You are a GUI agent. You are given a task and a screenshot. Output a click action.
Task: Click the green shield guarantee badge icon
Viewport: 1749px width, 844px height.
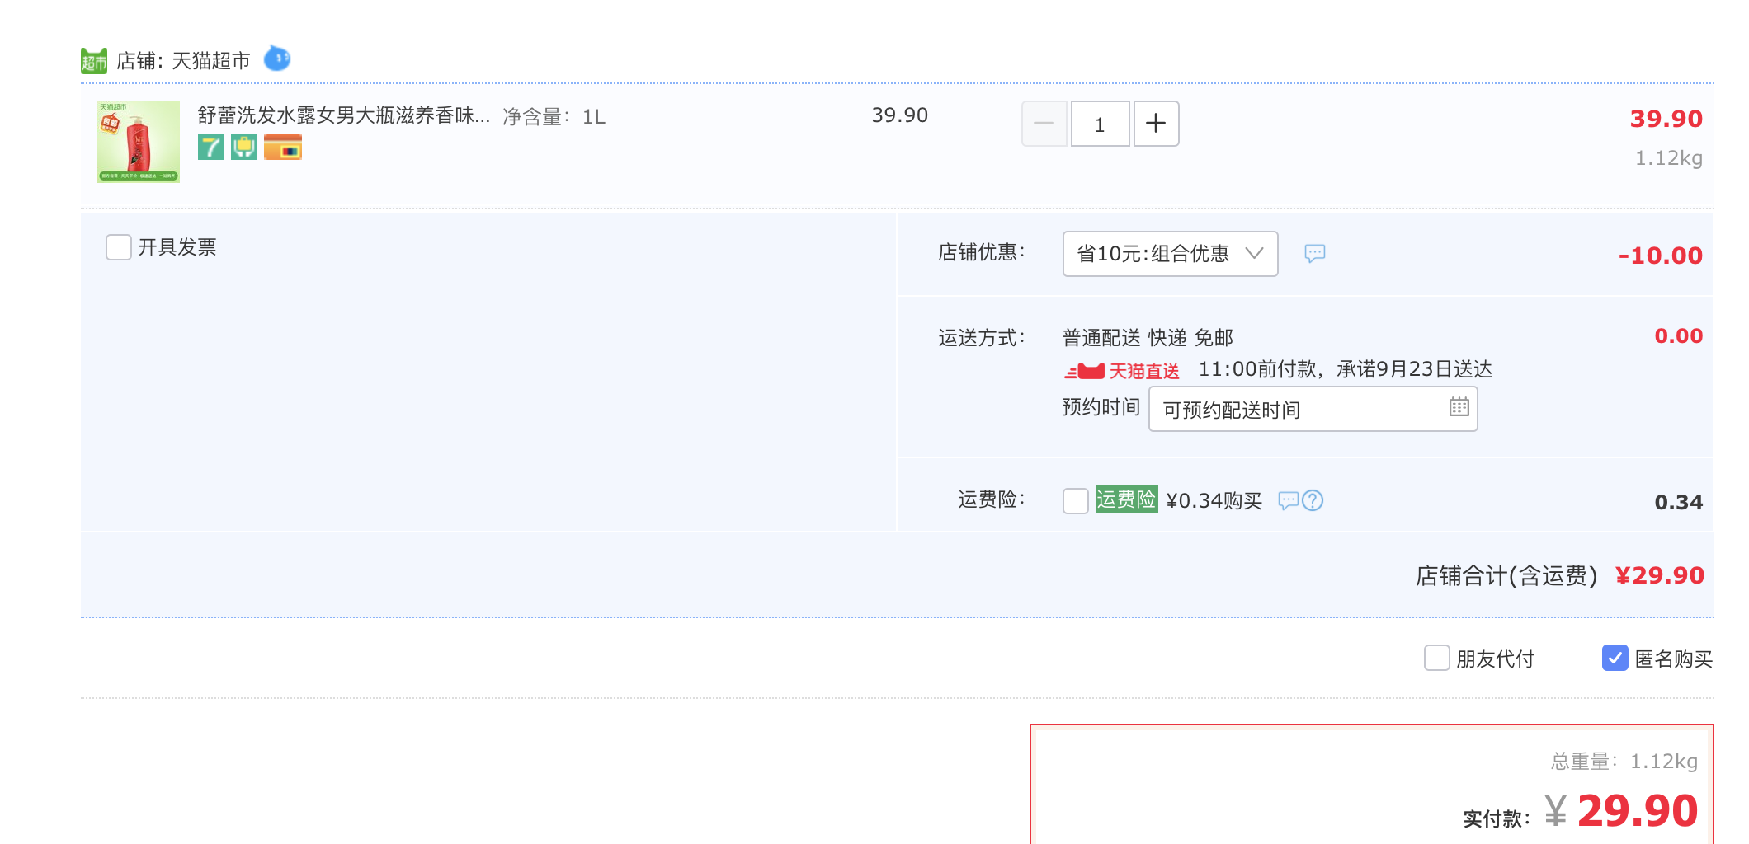pyautogui.click(x=244, y=147)
